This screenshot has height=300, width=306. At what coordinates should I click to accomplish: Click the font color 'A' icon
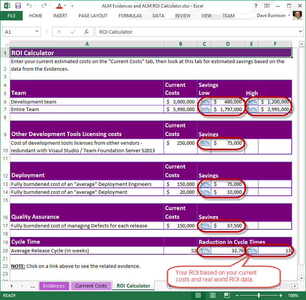(x=60, y=6)
